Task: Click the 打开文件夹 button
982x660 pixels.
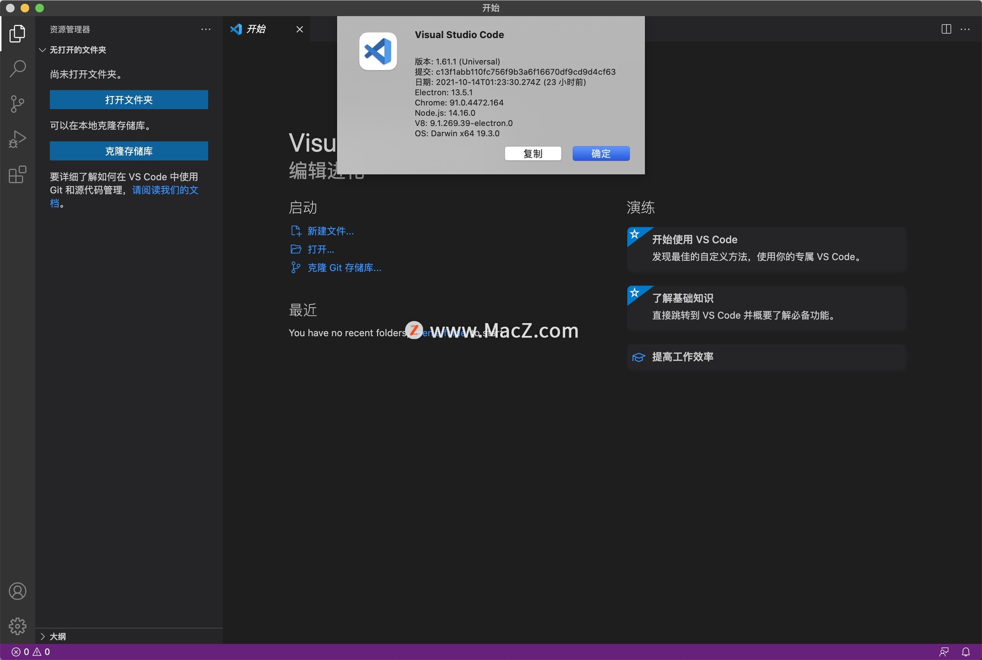Action: [129, 100]
